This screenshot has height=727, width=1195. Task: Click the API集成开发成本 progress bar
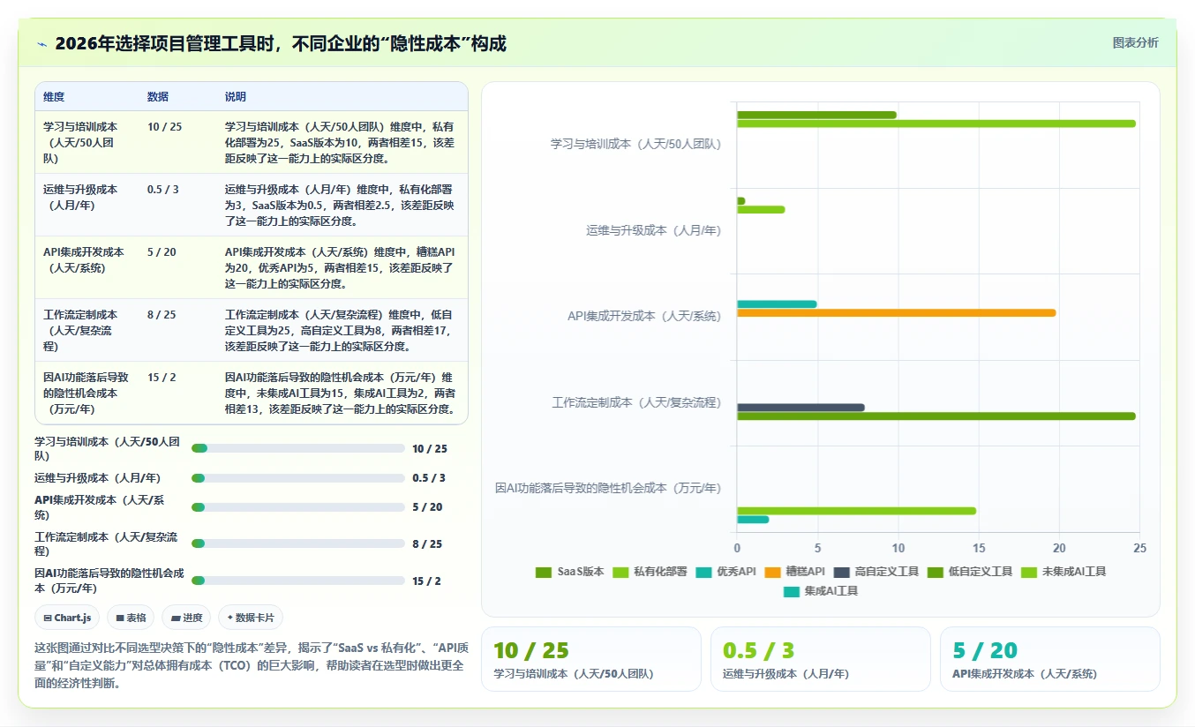pos(298,507)
